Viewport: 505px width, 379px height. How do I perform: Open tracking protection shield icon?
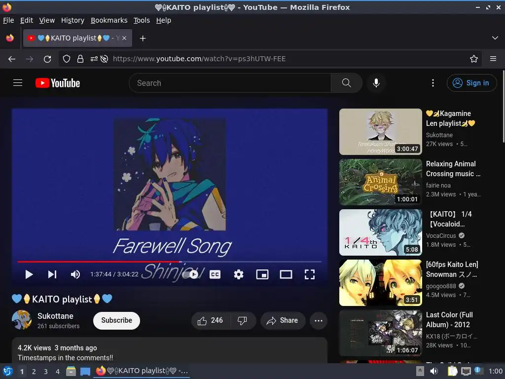click(x=67, y=59)
